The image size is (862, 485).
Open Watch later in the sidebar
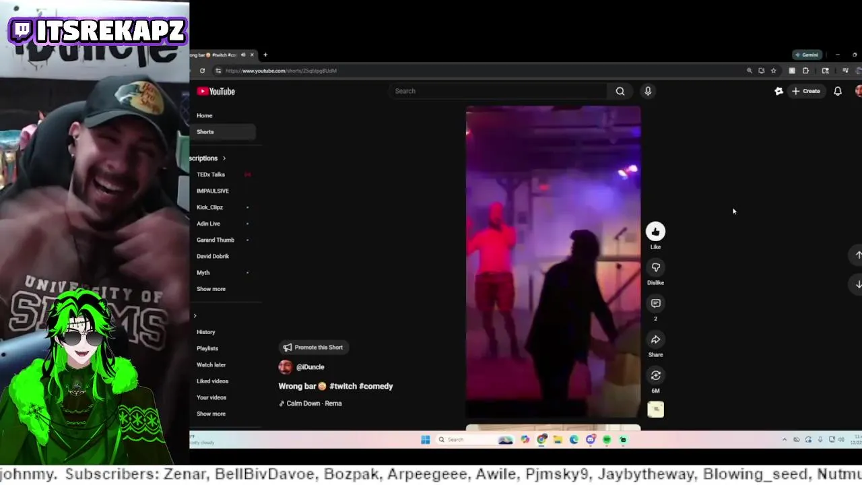[x=211, y=365]
